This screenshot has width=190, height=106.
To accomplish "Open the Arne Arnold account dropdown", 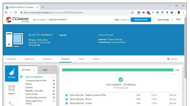I will [x=165, y=20].
